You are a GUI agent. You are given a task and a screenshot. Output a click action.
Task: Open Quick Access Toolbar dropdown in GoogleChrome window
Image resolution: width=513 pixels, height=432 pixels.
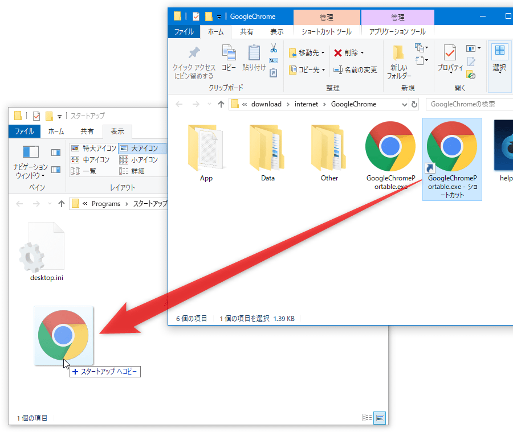(x=219, y=17)
